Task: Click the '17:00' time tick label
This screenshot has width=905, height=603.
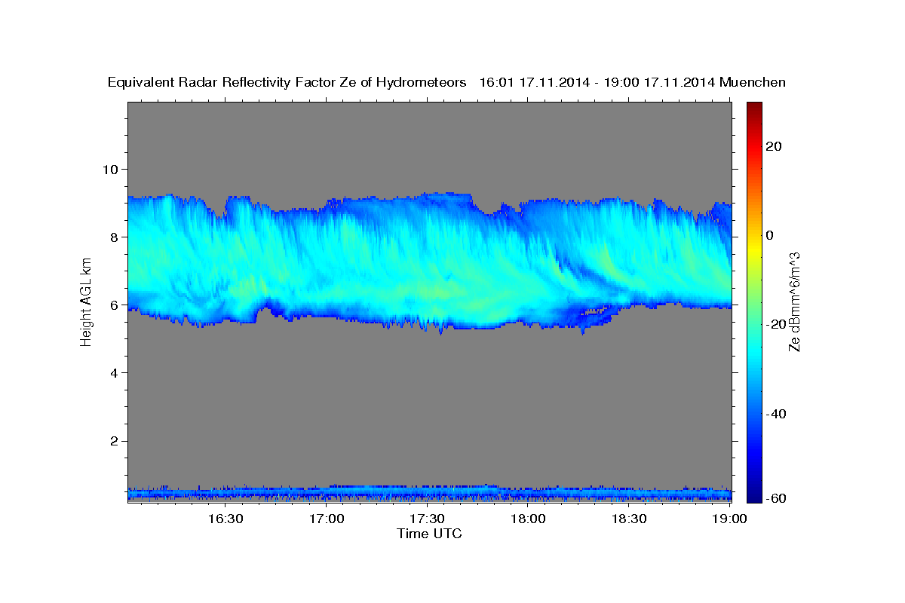Action: [326, 519]
